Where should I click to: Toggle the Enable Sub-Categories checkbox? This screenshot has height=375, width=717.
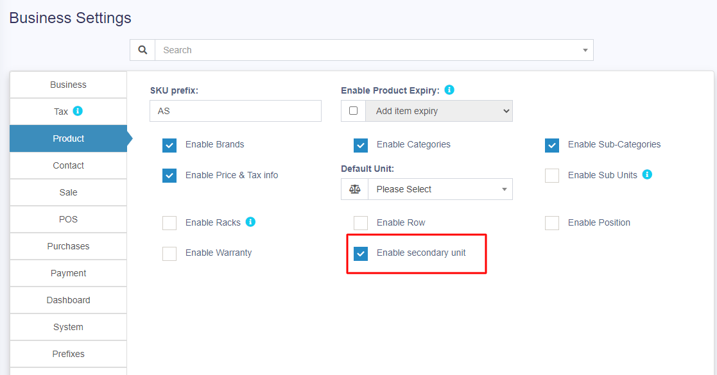(x=552, y=145)
